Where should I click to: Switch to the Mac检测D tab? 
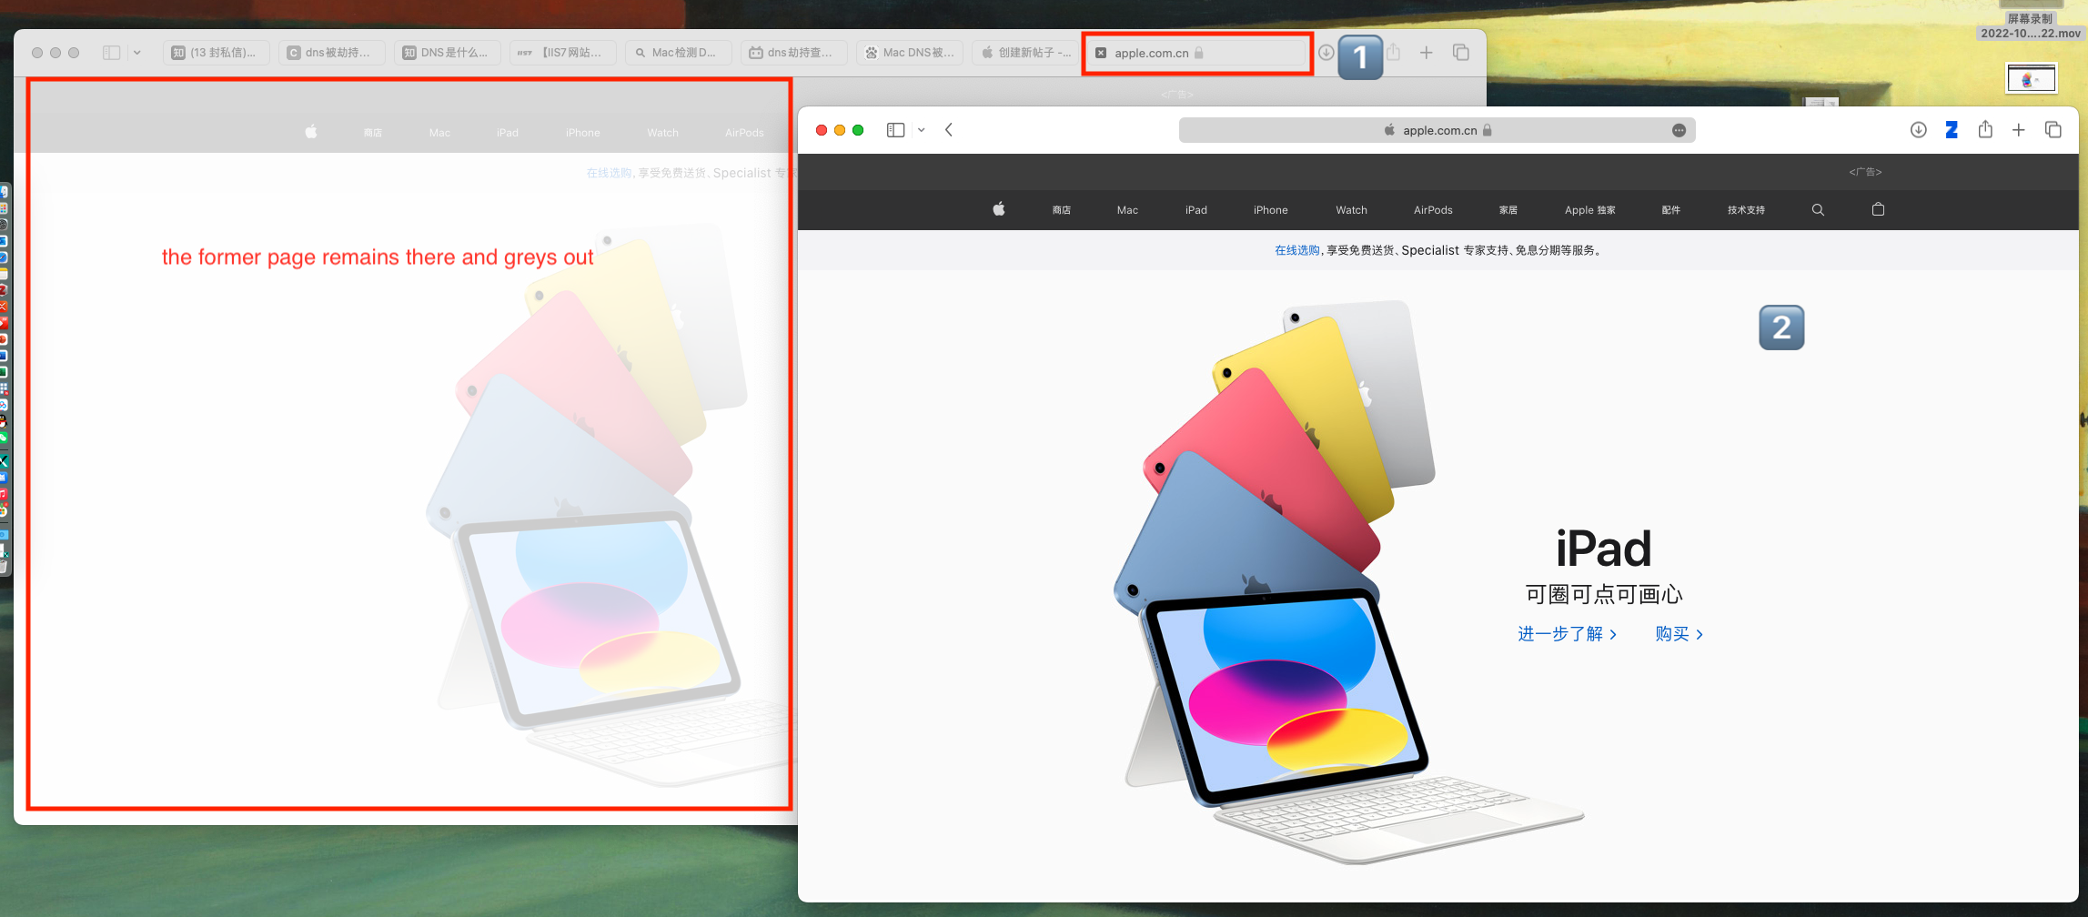pyautogui.click(x=679, y=53)
